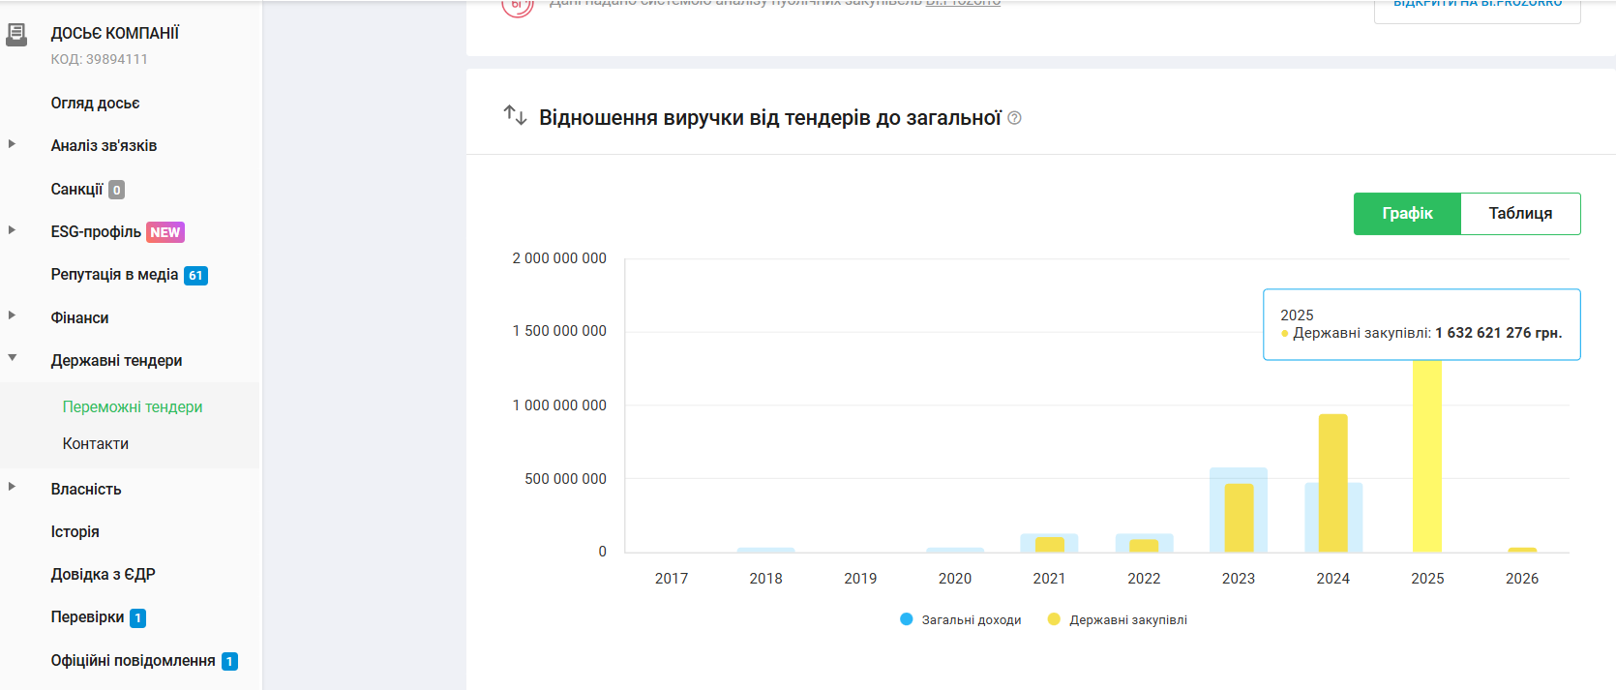The width and height of the screenshot is (1616, 690).
Task: Switch the view to Таблиця
Action: coord(1519,214)
